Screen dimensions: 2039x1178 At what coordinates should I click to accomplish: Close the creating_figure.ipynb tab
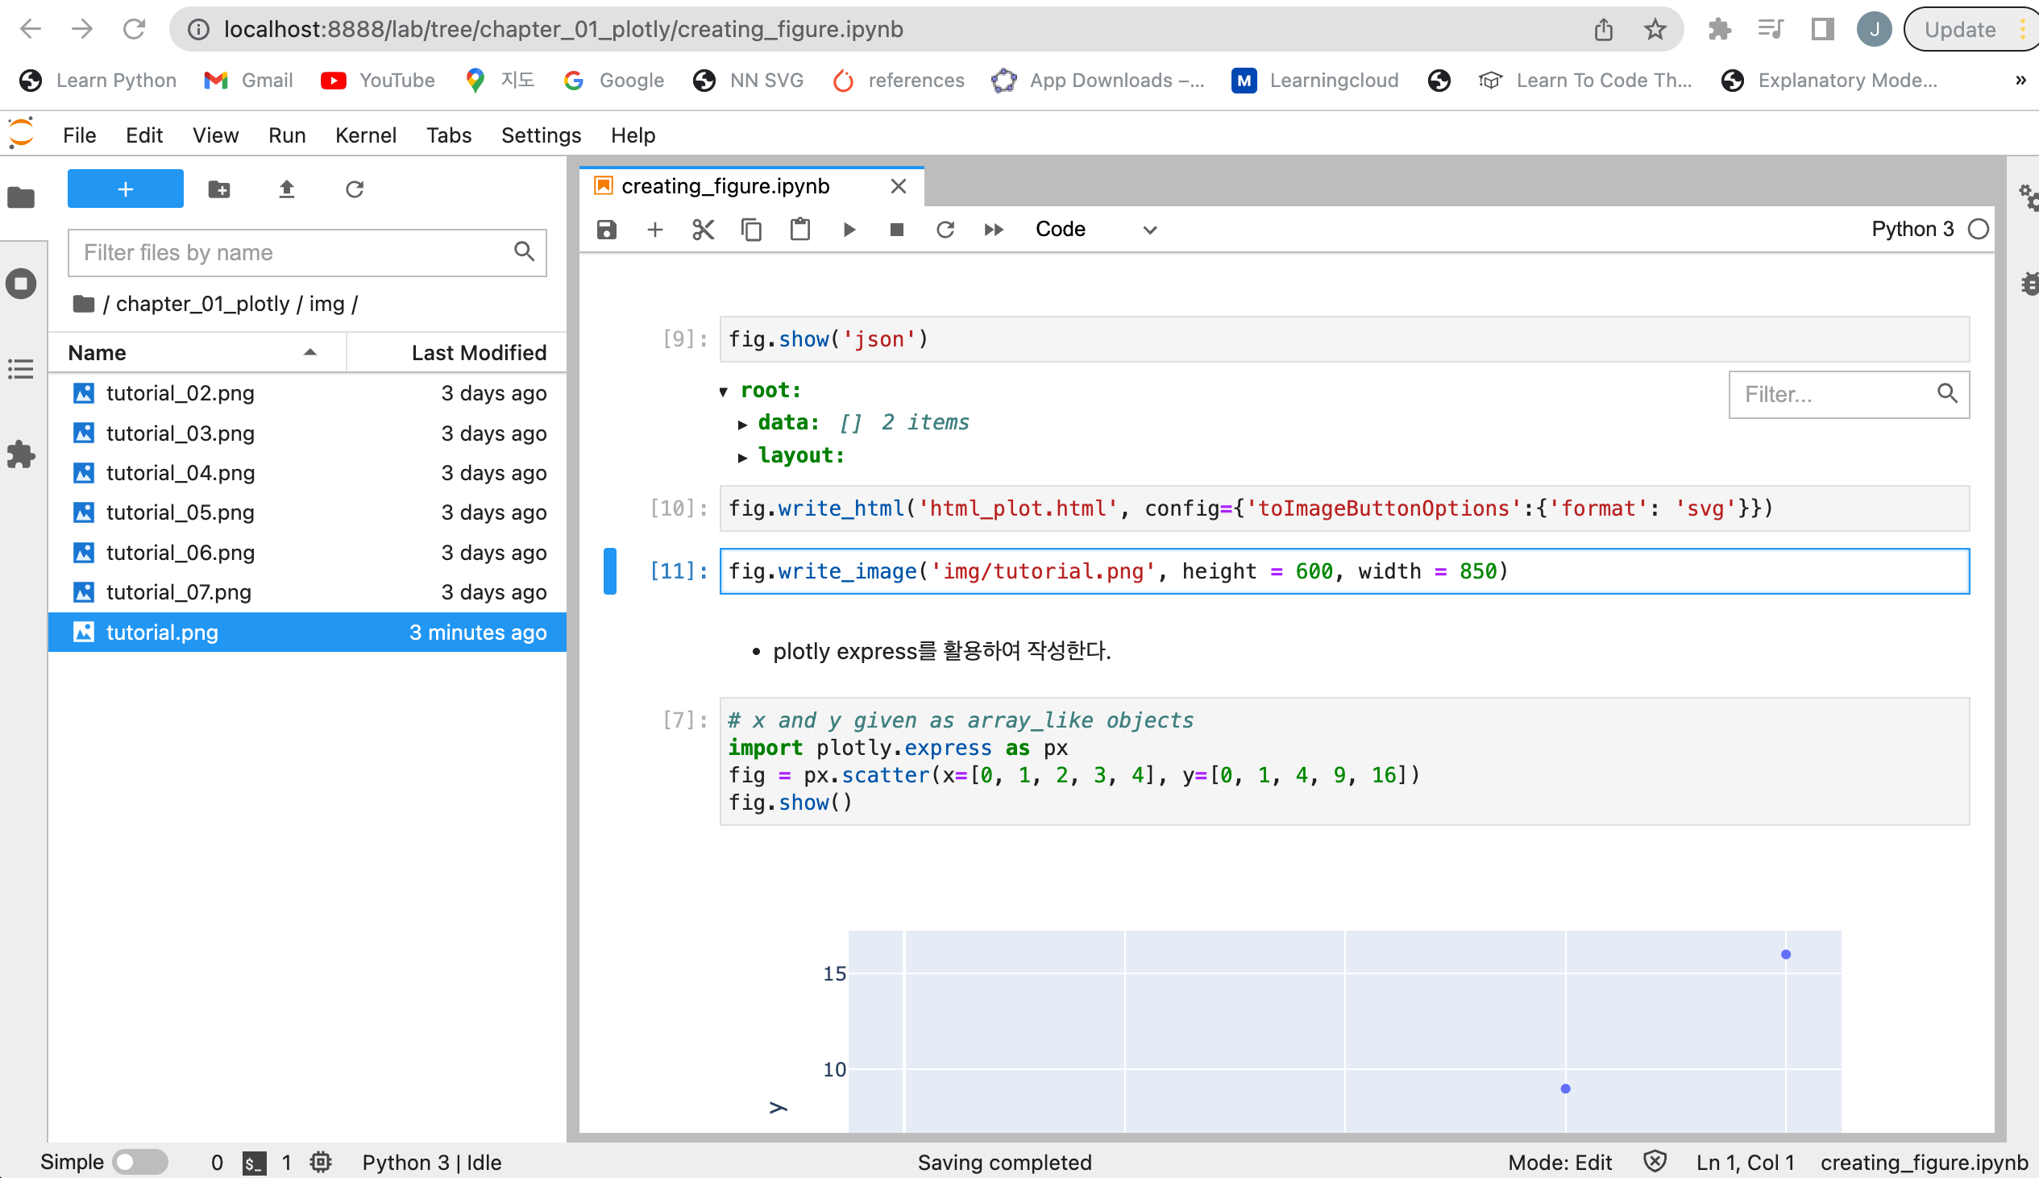tap(898, 186)
